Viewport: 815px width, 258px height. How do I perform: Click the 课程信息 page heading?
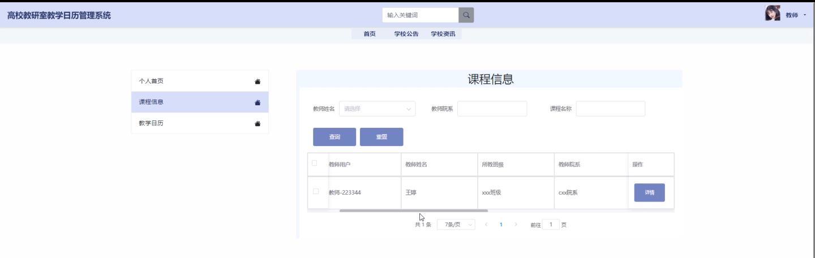490,79
